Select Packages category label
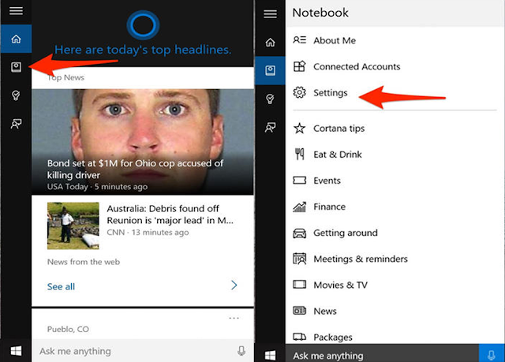Viewport: 505px width, 362px height. [x=333, y=338]
